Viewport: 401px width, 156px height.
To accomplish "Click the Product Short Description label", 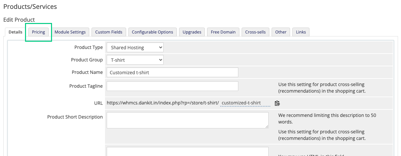I will point(75,117).
